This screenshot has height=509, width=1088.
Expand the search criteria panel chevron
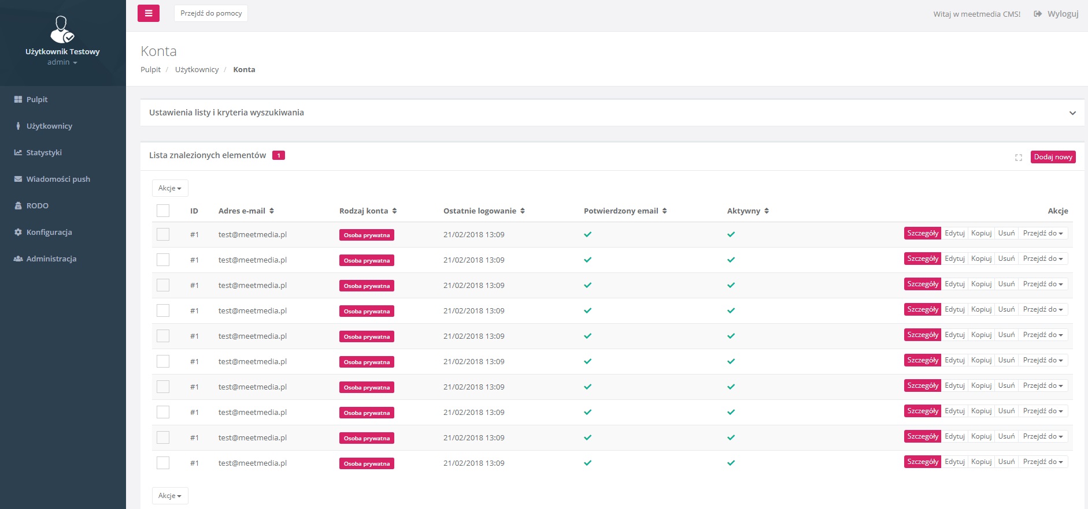(1072, 113)
